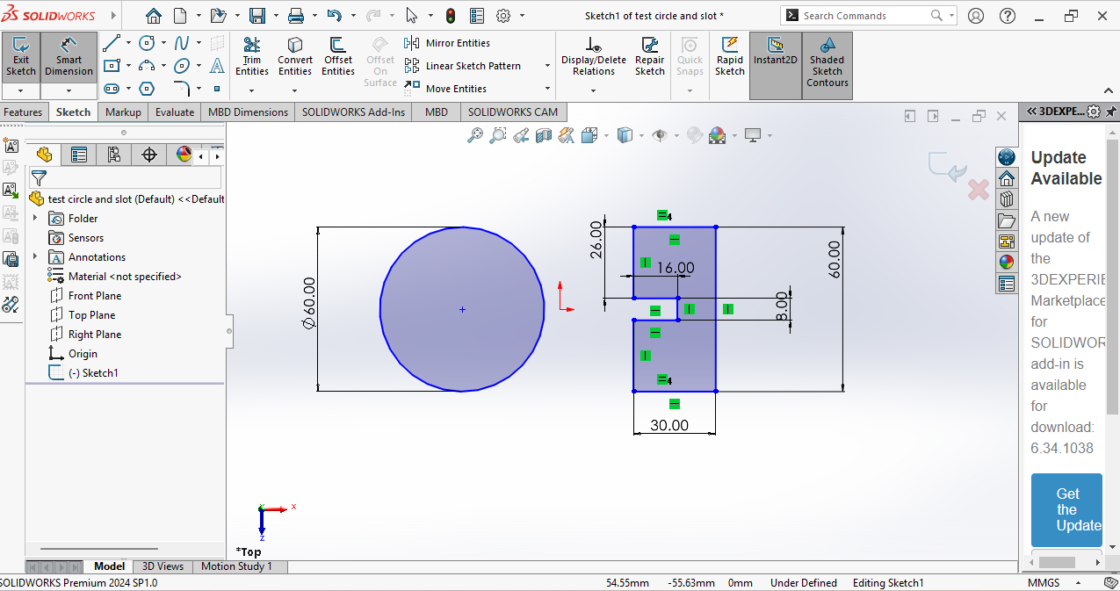Select the Straight Slot tool
1120x591 pixels.
[112, 89]
